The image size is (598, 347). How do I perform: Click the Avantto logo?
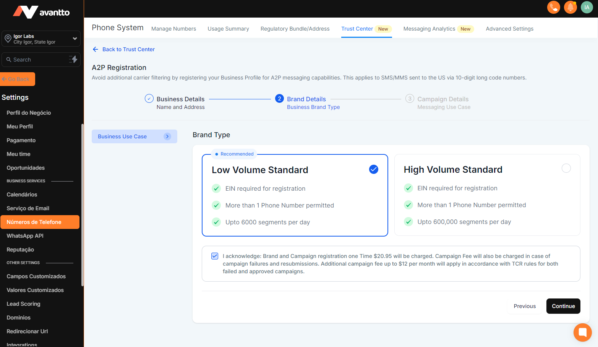coord(41,12)
